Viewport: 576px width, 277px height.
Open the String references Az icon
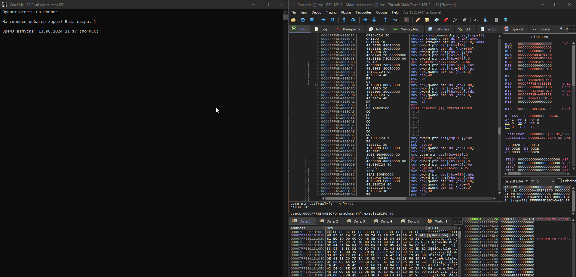point(476,20)
